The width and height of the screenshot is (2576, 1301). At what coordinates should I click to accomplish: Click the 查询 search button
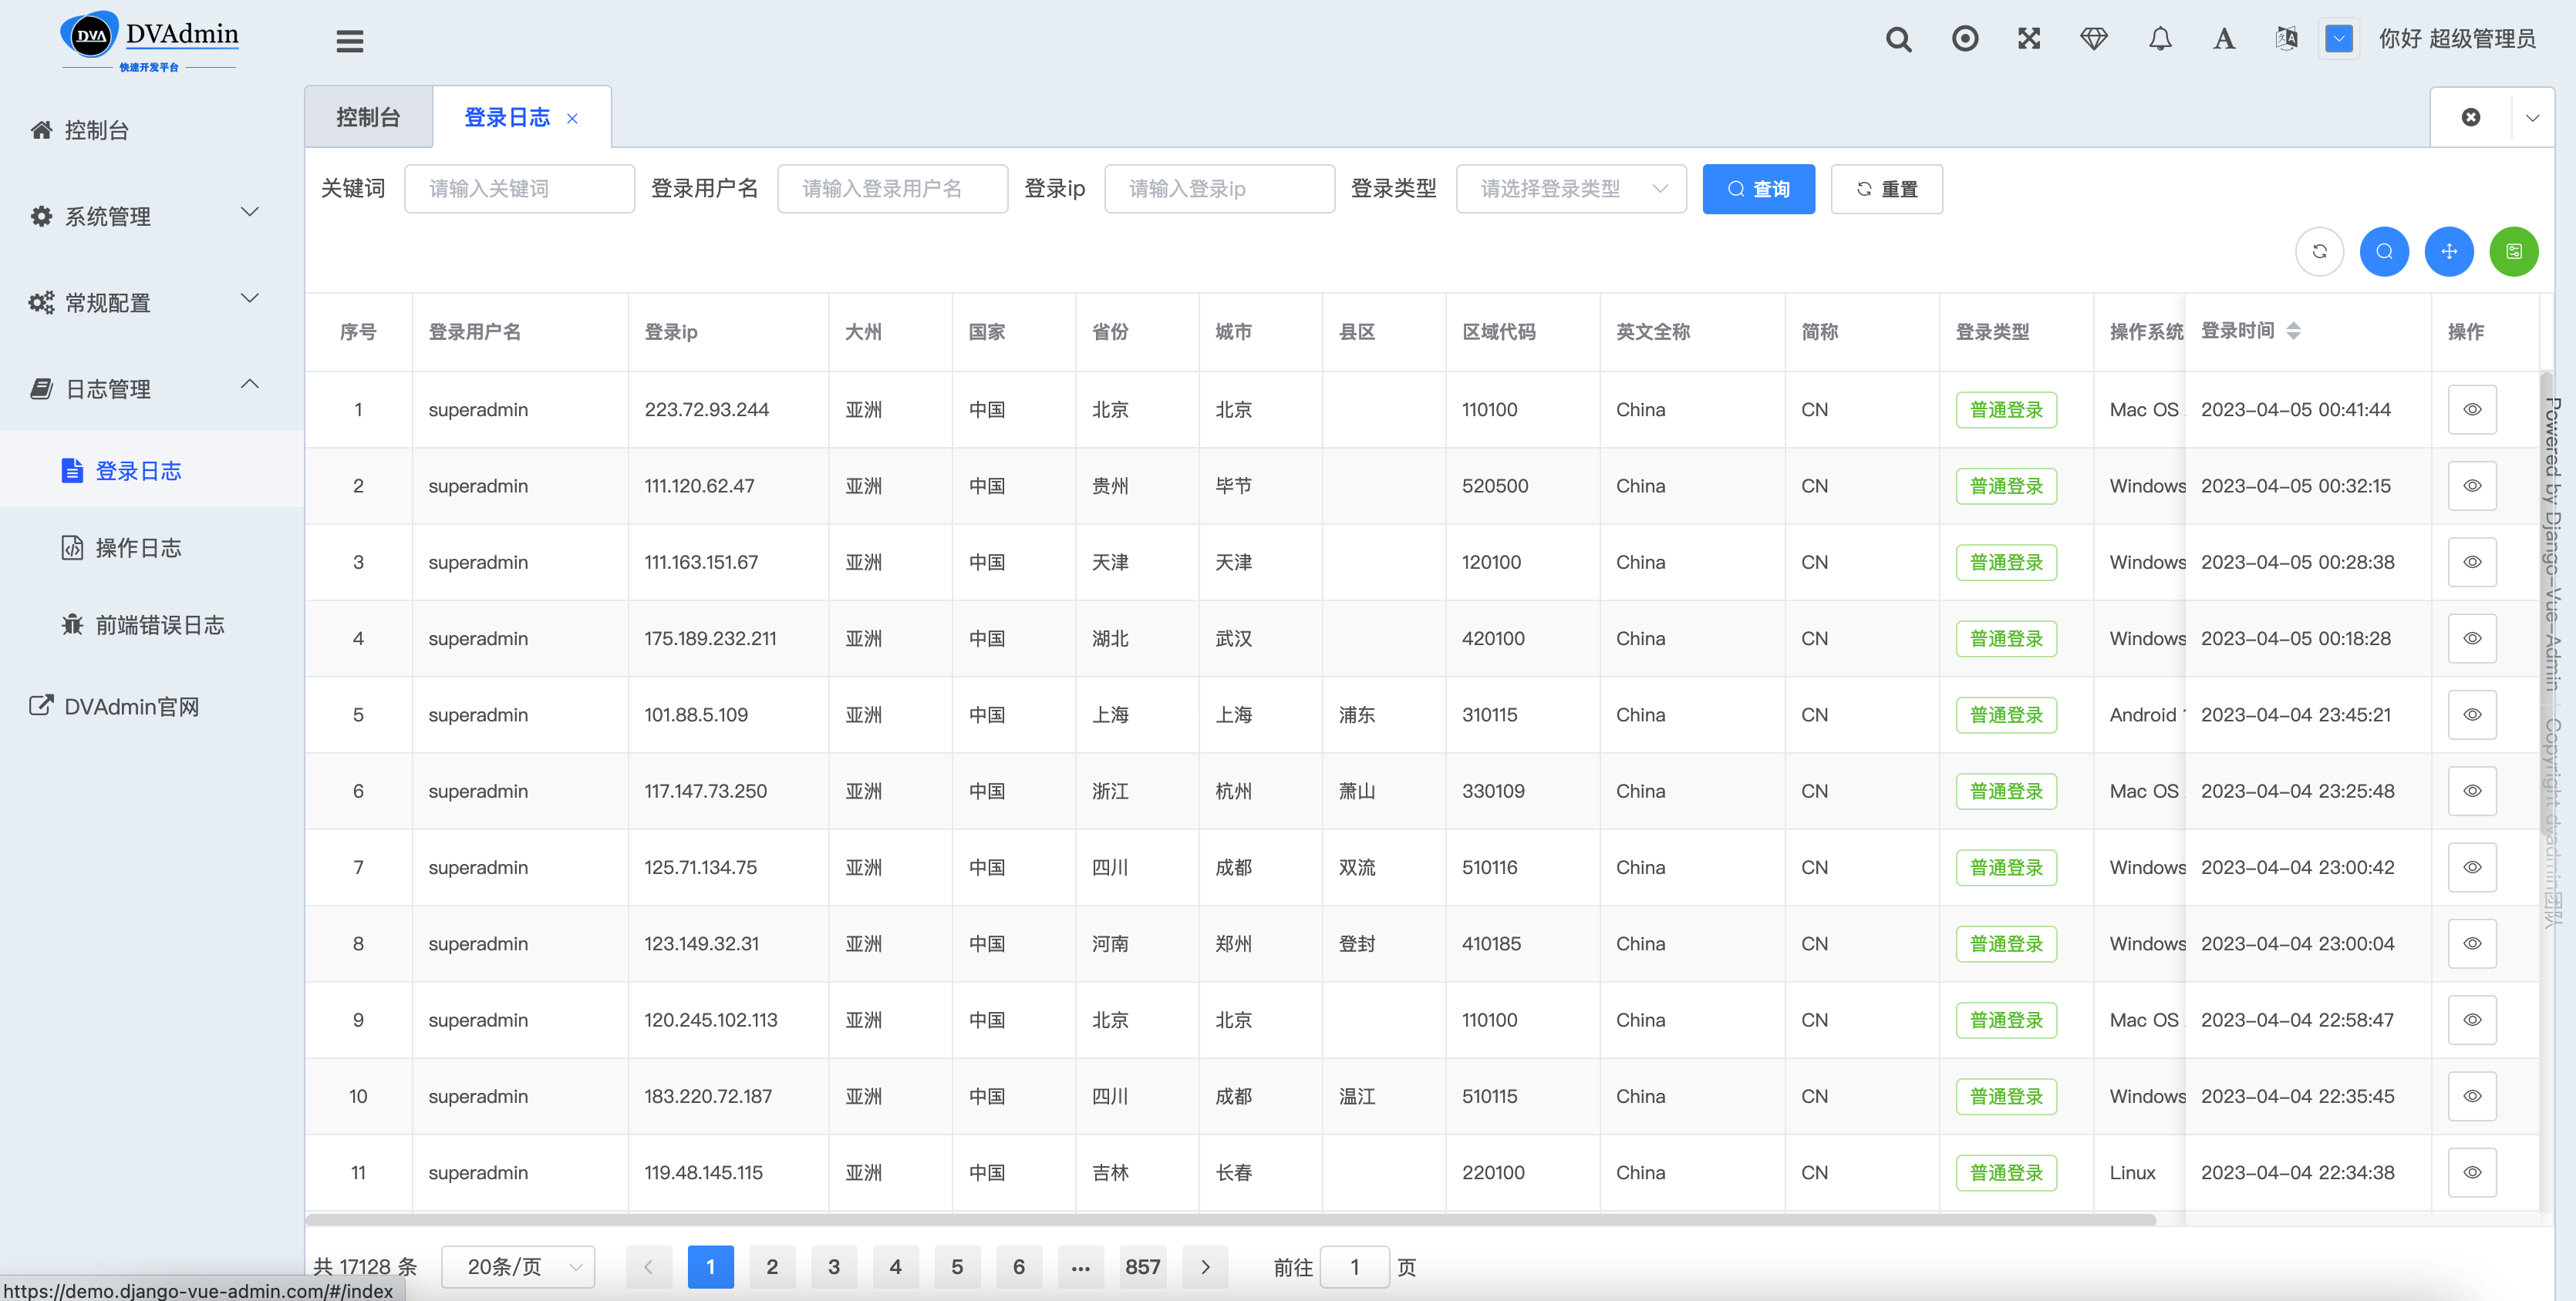click(1758, 189)
